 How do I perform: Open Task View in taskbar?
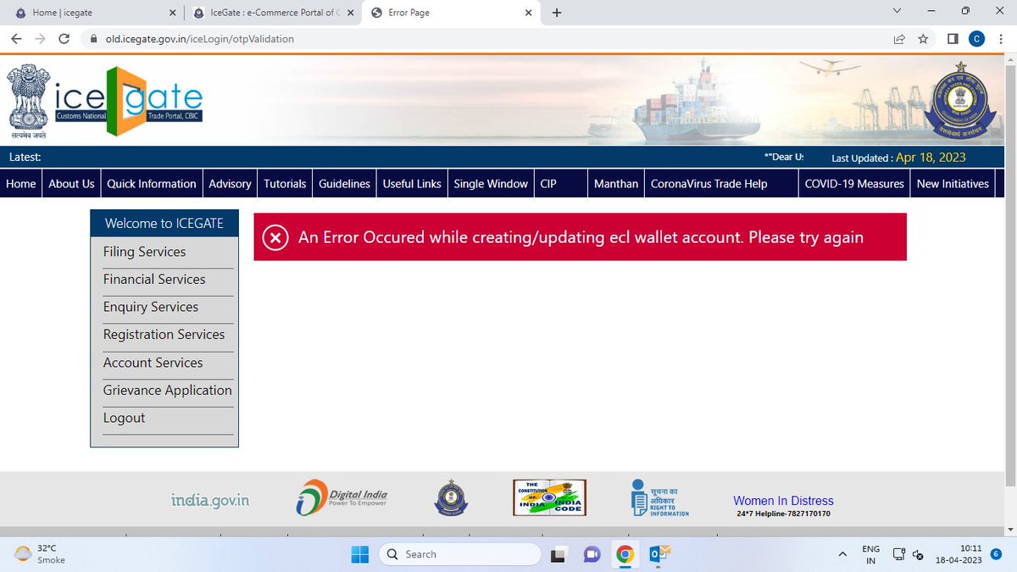pyautogui.click(x=558, y=554)
